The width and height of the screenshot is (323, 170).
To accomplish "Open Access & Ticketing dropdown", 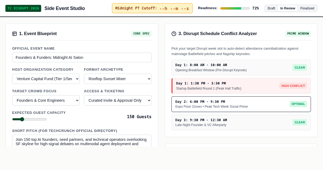I will [118, 100].
